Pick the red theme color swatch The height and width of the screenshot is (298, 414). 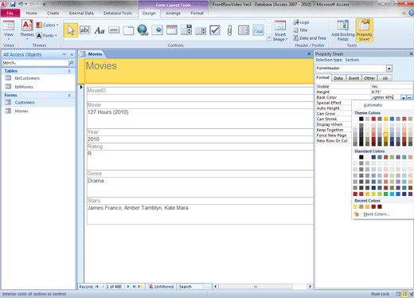click(373, 119)
